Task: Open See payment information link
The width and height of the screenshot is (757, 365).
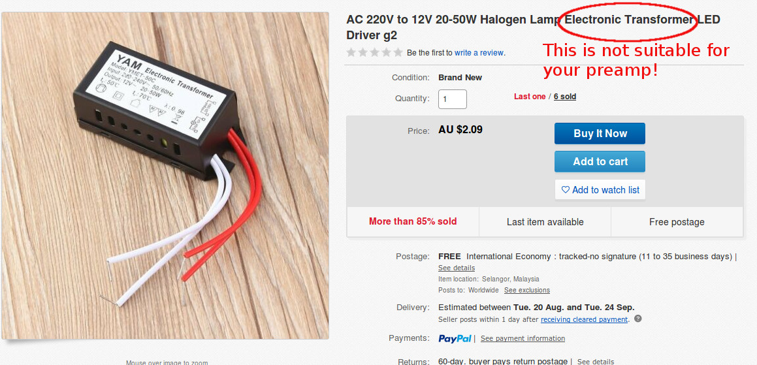Action: click(523, 338)
